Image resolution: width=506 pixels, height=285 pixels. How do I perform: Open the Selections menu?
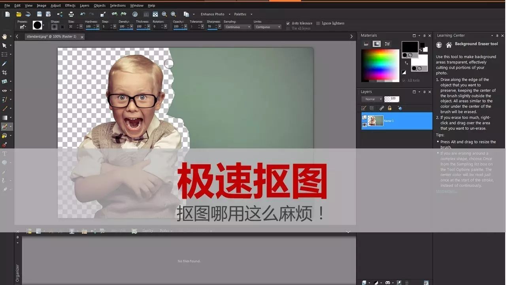[117, 5]
